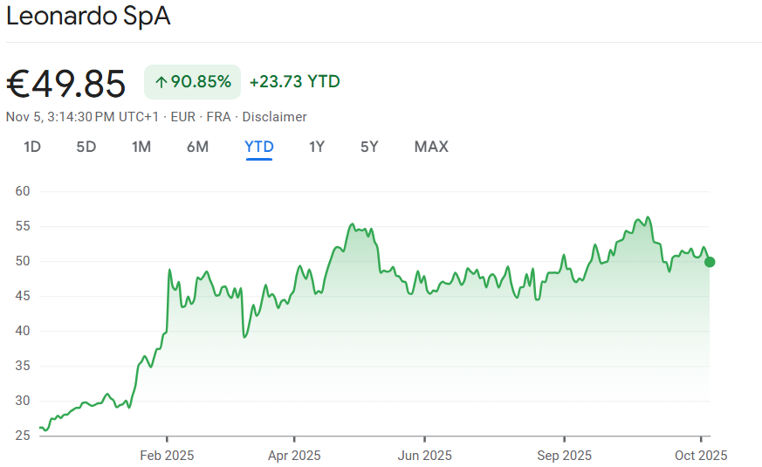762x467 pixels.
Task: Click the Jun 2025 axis marker
Action: click(425, 456)
